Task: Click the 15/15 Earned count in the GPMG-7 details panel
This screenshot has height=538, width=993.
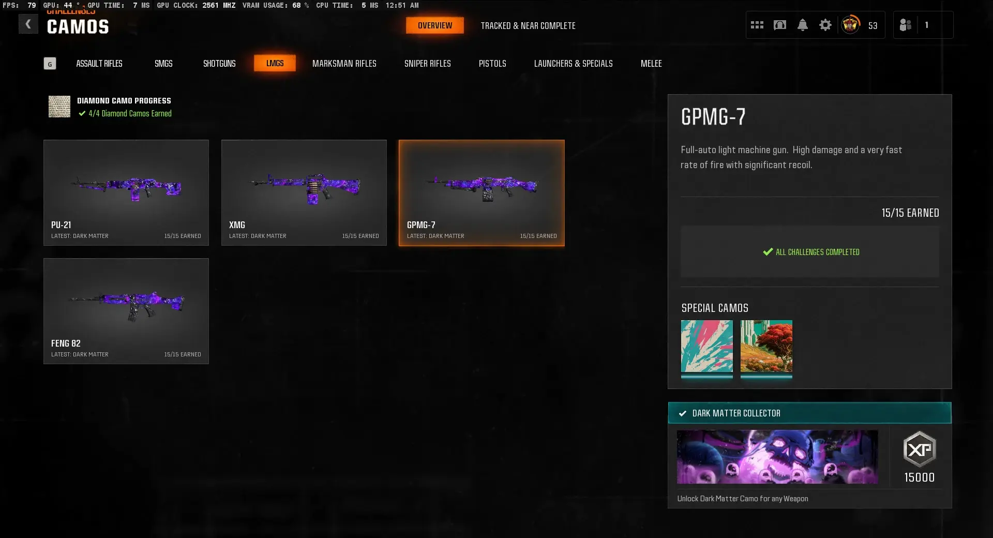Action: point(910,213)
